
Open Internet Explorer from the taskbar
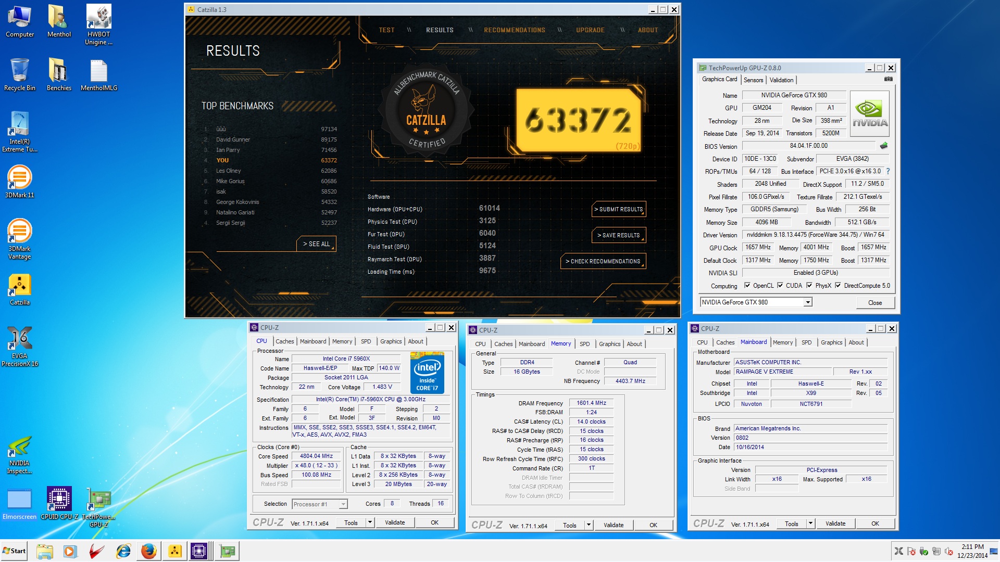coord(123,551)
